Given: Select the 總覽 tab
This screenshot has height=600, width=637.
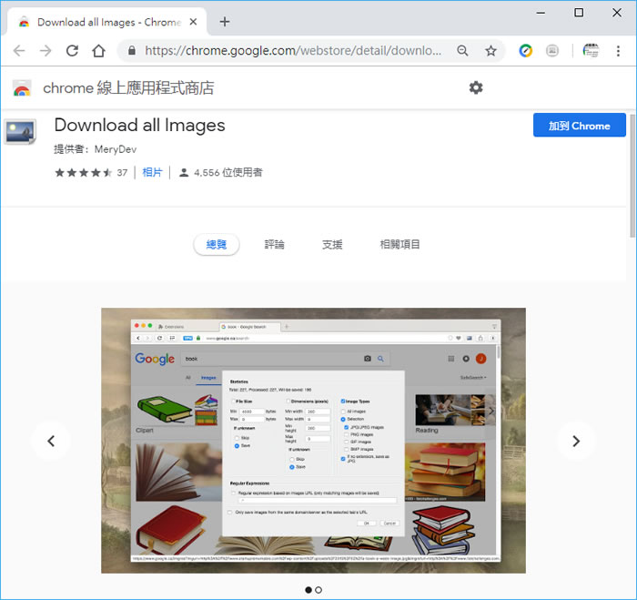Looking at the screenshot, I should click(217, 244).
